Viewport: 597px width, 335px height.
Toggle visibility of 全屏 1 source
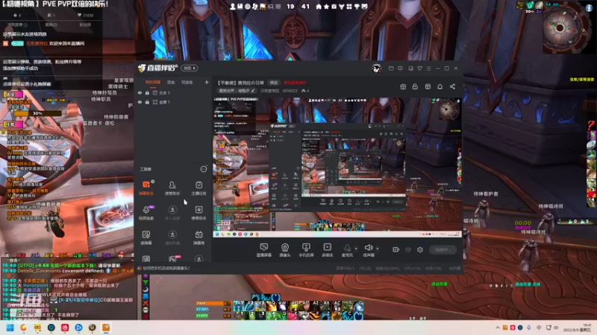140,102
